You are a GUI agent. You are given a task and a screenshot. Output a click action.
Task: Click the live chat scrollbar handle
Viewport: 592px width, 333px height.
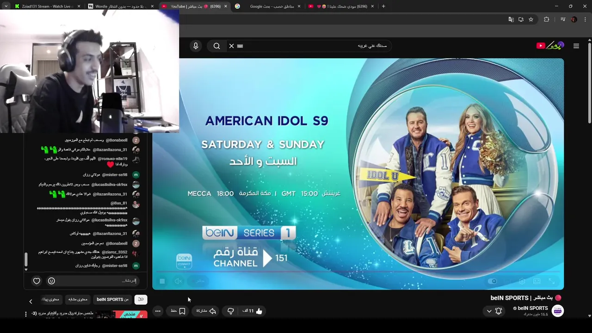pyautogui.click(x=25, y=259)
